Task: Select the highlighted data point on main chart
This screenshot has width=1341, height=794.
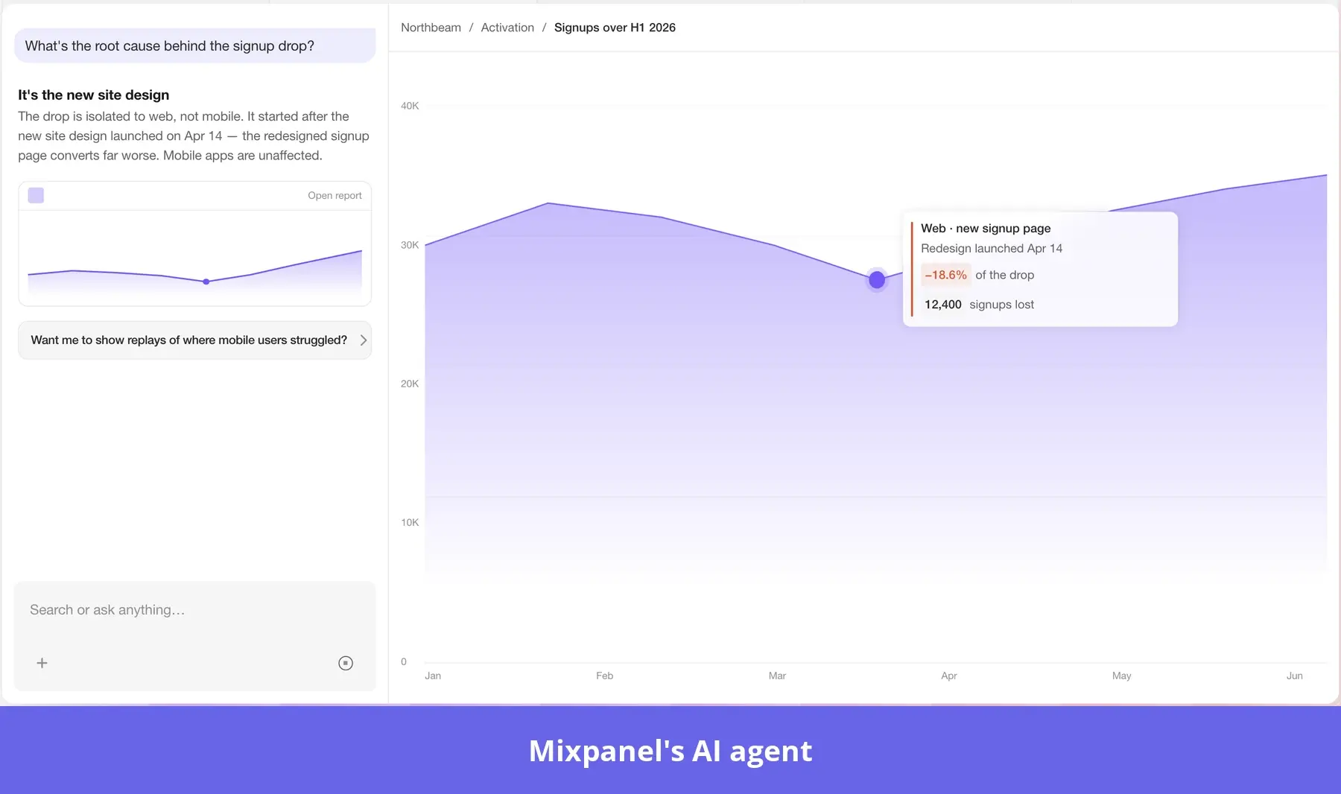Action: (877, 280)
